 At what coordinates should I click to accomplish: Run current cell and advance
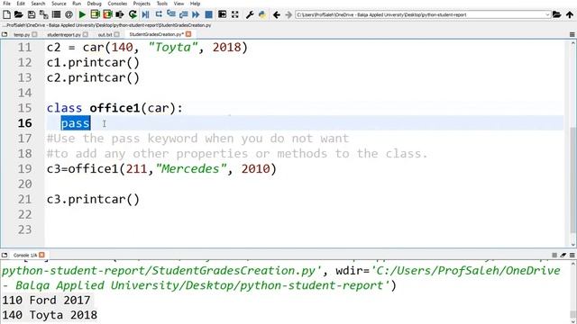(107, 14)
